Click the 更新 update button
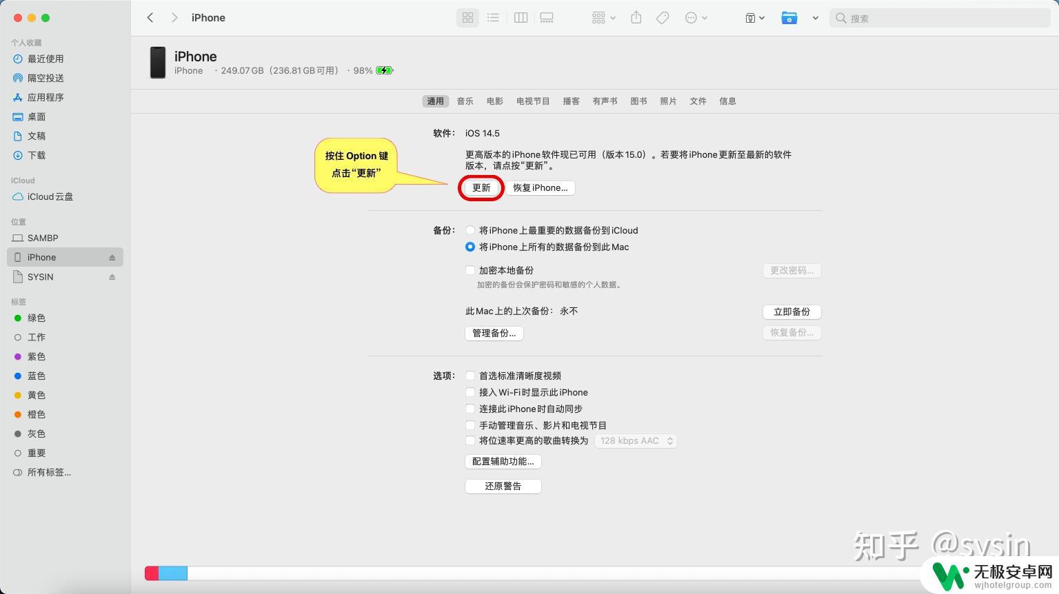1059x594 pixels. click(481, 188)
